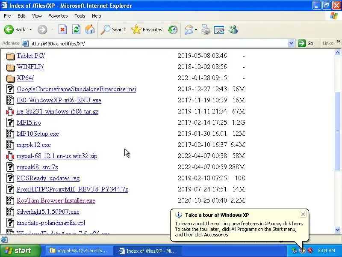342x257 pixels.
Task: Open the Back button history dropdown arrow
Action: (30, 30)
